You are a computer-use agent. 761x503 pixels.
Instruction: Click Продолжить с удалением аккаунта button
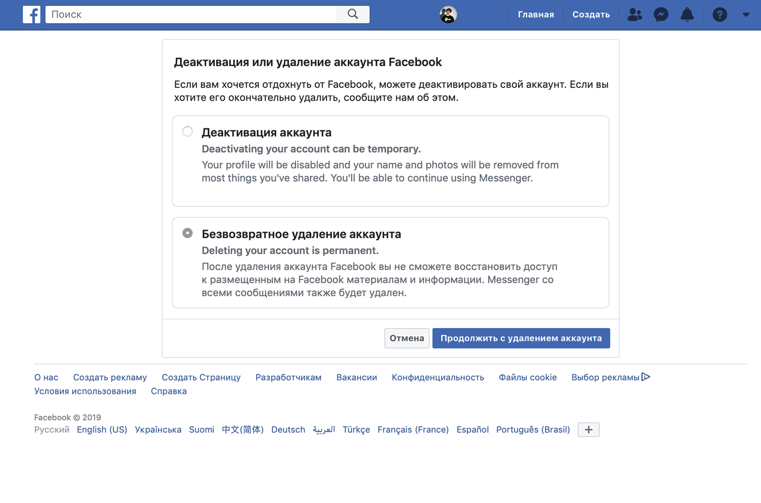[x=521, y=338]
